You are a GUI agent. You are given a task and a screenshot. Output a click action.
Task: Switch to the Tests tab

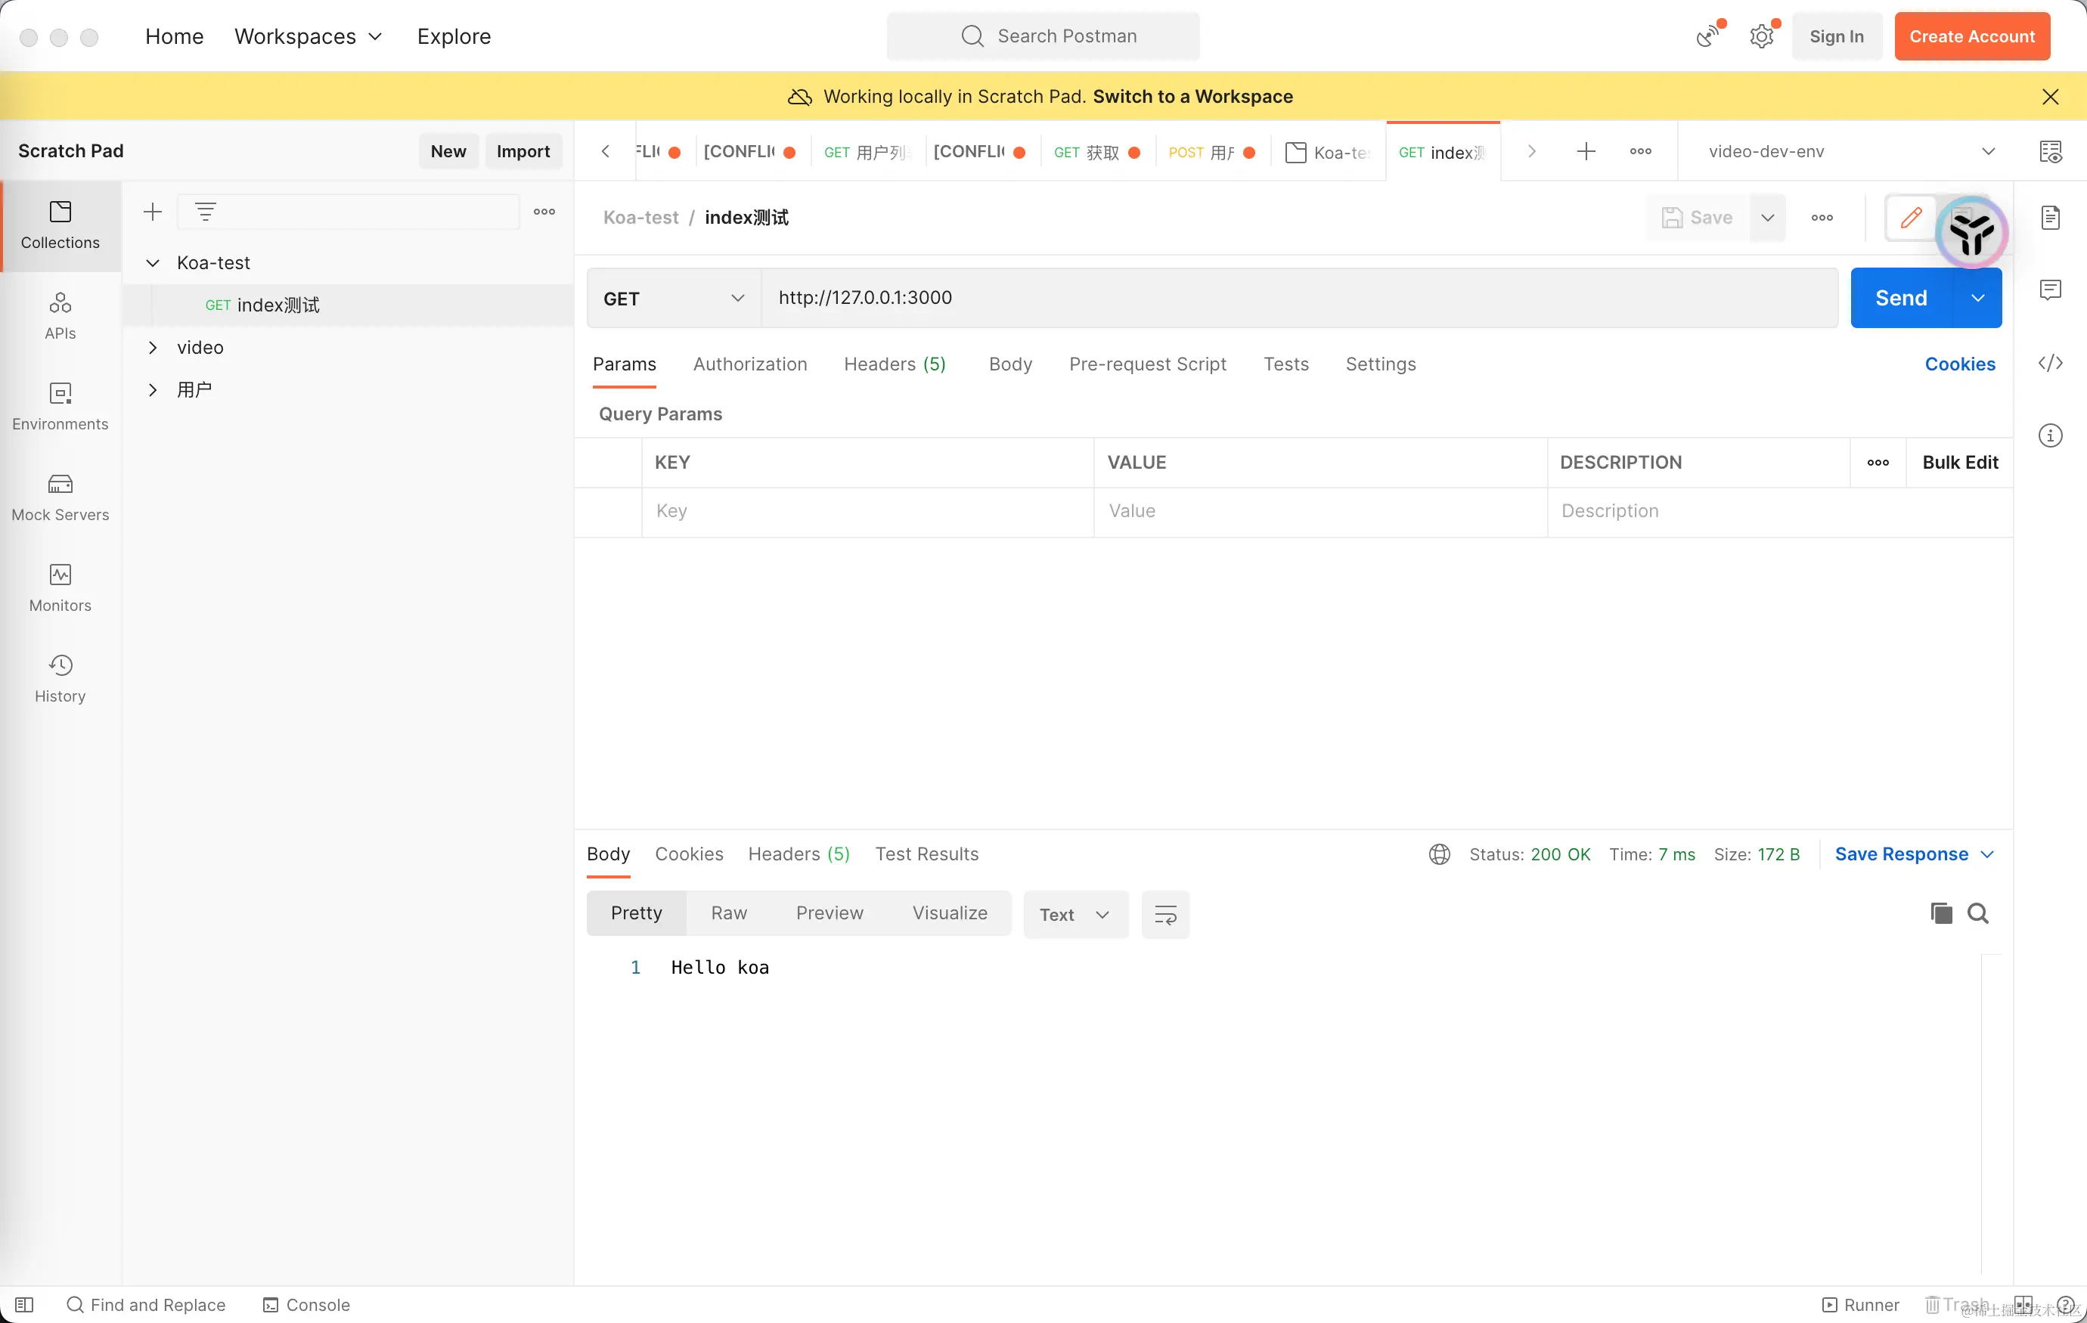point(1285,364)
